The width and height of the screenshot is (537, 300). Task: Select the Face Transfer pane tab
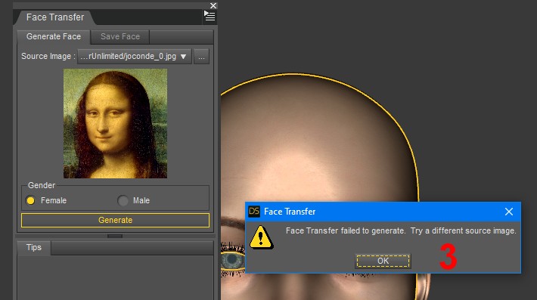pyautogui.click(x=54, y=17)
